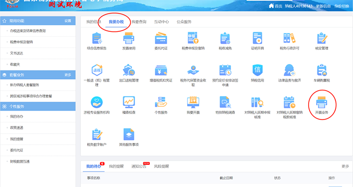The image size is (353, 187).
Task: Open the 核定管理 icon
Action: (322, 38)
